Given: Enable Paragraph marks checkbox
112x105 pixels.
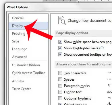Looking at the screenshot, I should (60, 86).
